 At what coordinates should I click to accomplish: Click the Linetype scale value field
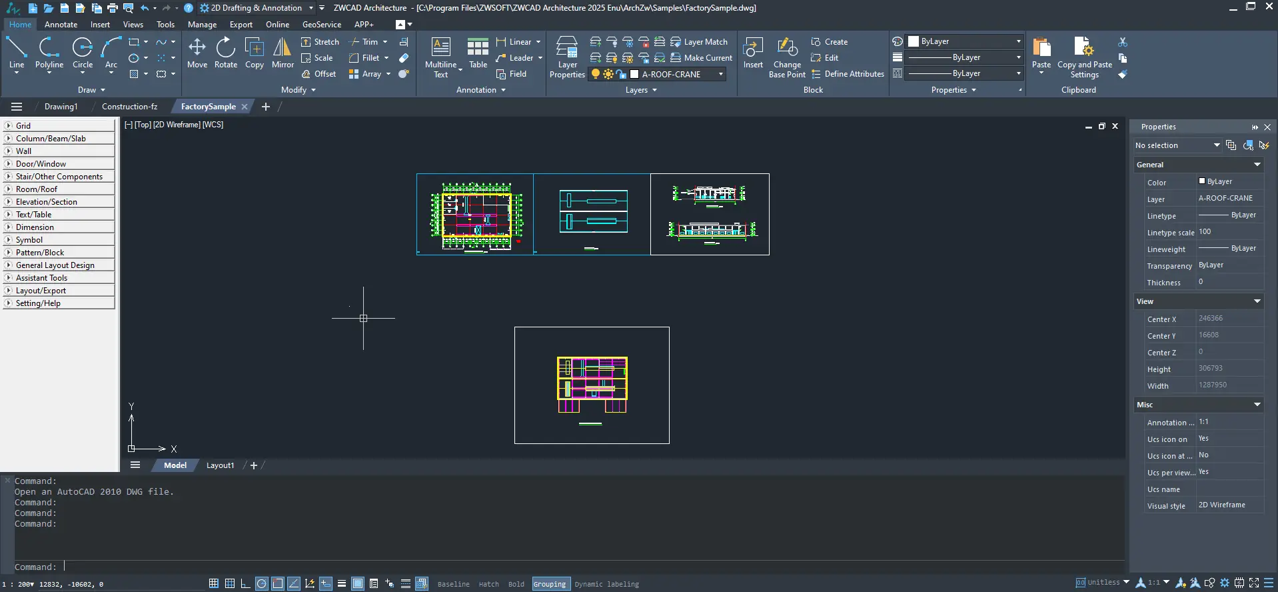tap(1229, 232)
